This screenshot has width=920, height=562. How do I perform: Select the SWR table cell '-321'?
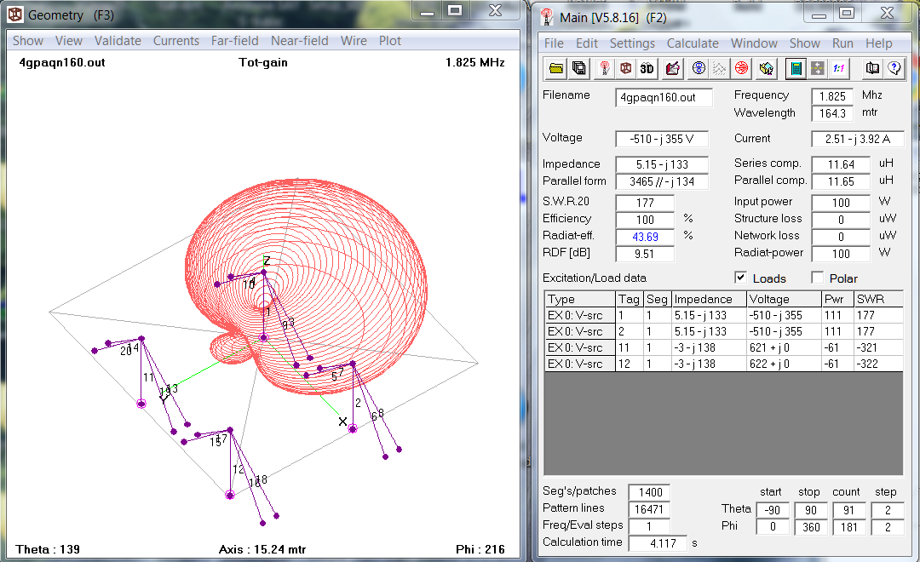click(878, 347)
